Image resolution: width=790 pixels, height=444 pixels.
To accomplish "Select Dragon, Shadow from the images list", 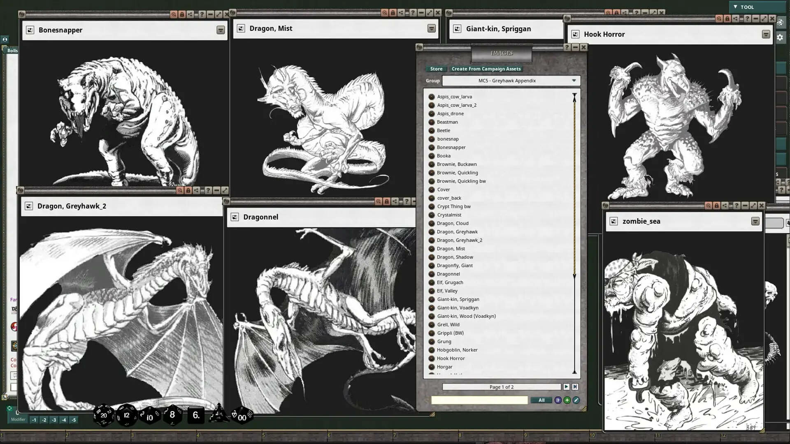I will (455, 257).
